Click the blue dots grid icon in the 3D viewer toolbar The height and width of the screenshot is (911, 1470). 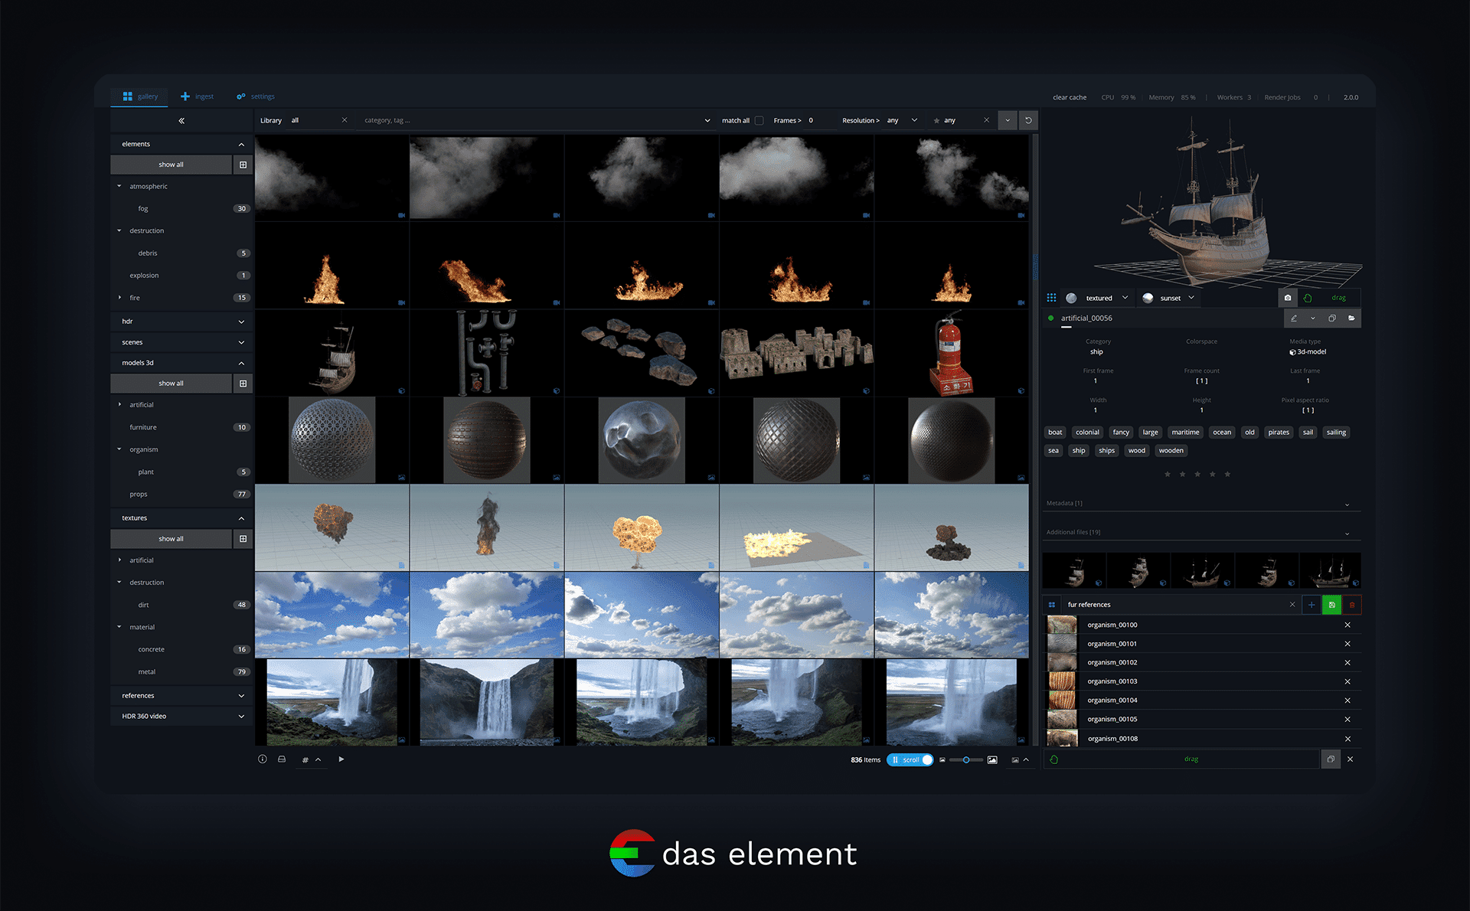point(1051,298)
